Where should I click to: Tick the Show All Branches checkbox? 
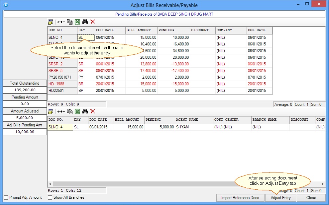(50, 197)
